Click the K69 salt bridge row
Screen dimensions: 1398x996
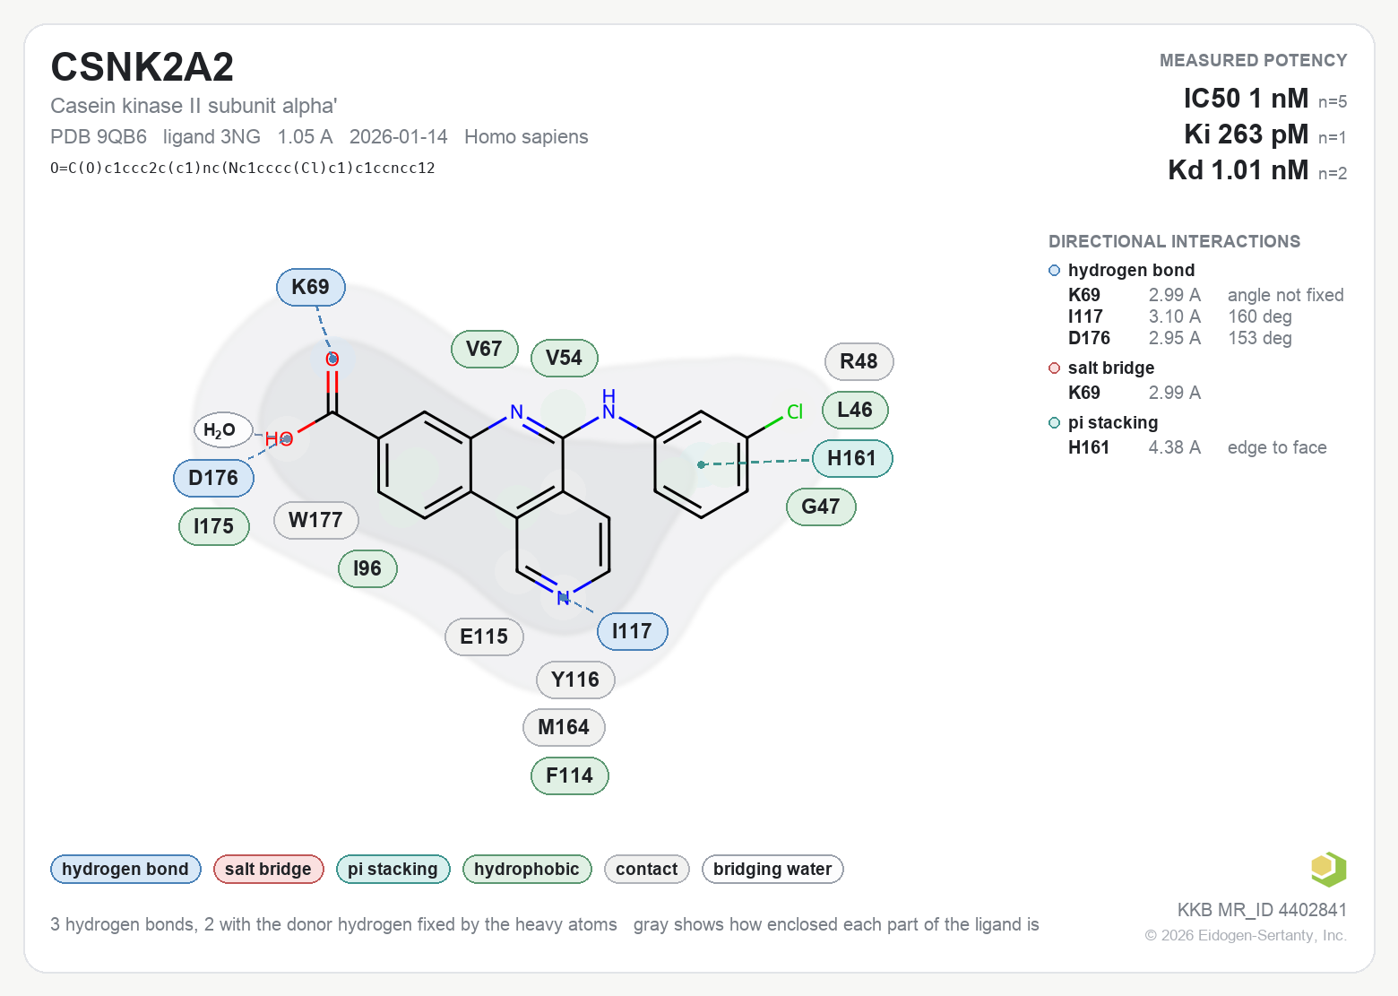tap(1134, 393)
